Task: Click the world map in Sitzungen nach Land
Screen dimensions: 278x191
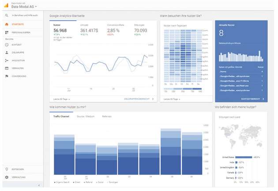Action: tap(241, 136)
